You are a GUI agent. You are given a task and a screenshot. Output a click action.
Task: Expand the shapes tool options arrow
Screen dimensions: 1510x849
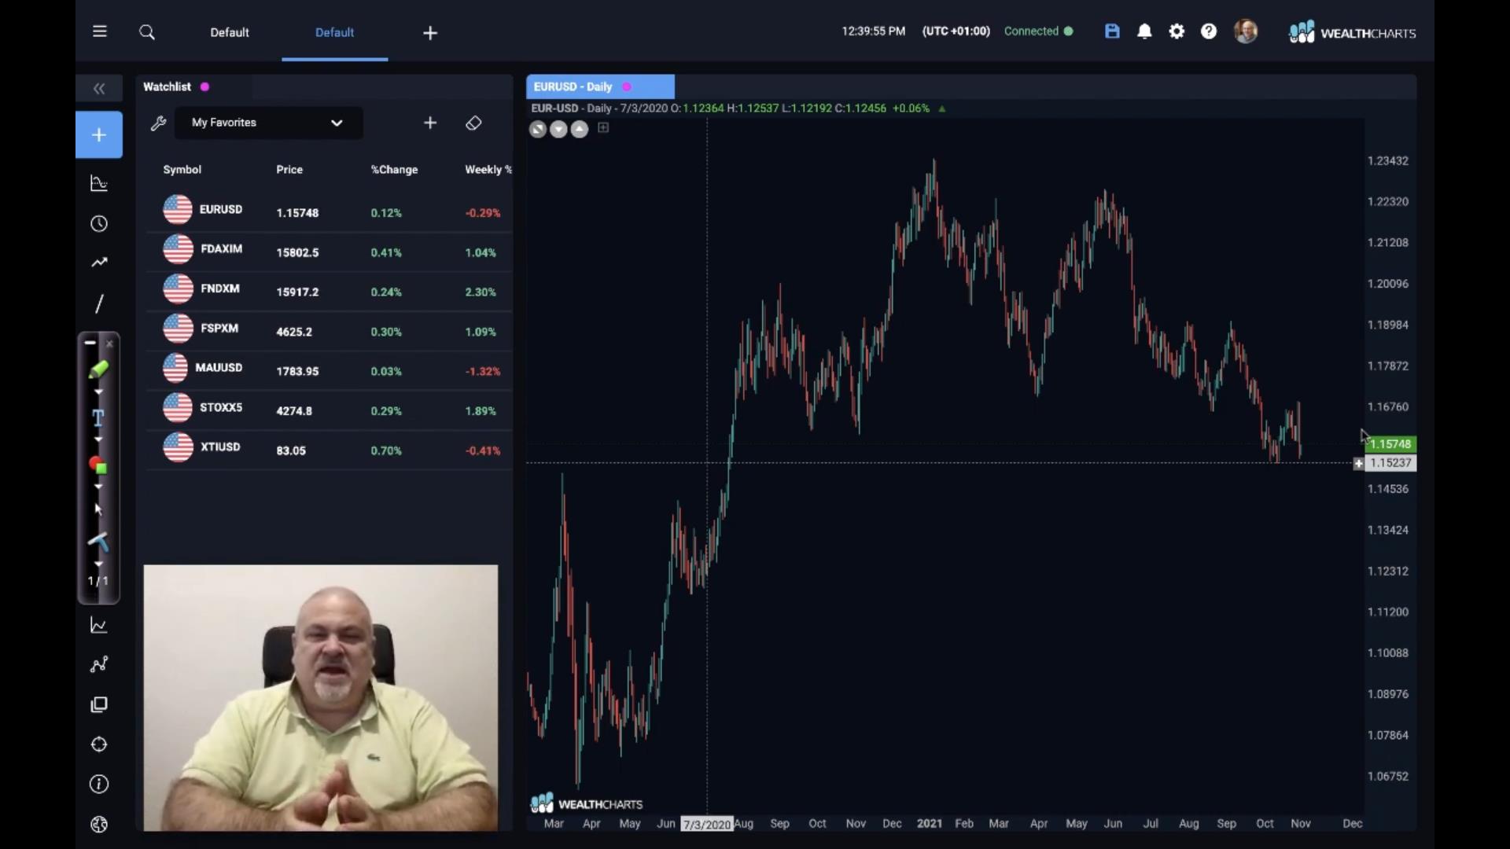[98, 487]
